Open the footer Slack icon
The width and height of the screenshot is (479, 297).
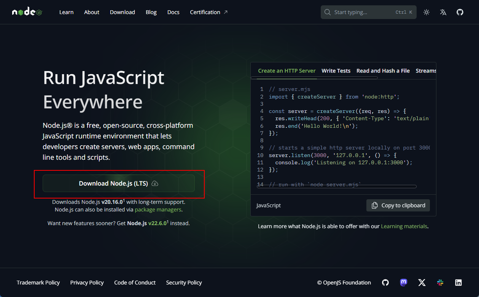440,283
